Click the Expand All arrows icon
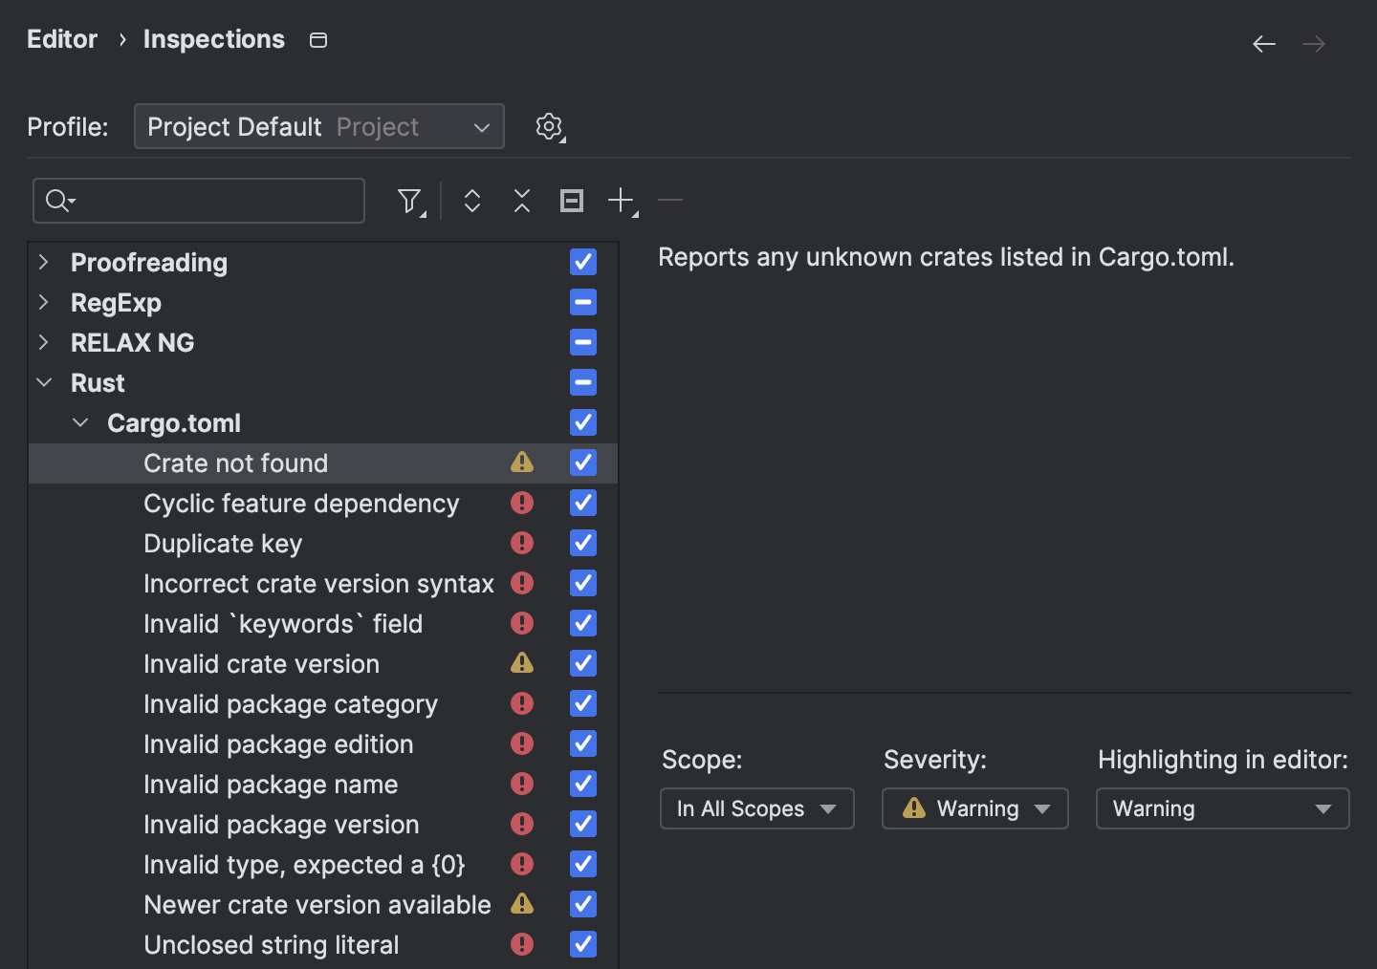1377x969 pixels. (472, 201)
